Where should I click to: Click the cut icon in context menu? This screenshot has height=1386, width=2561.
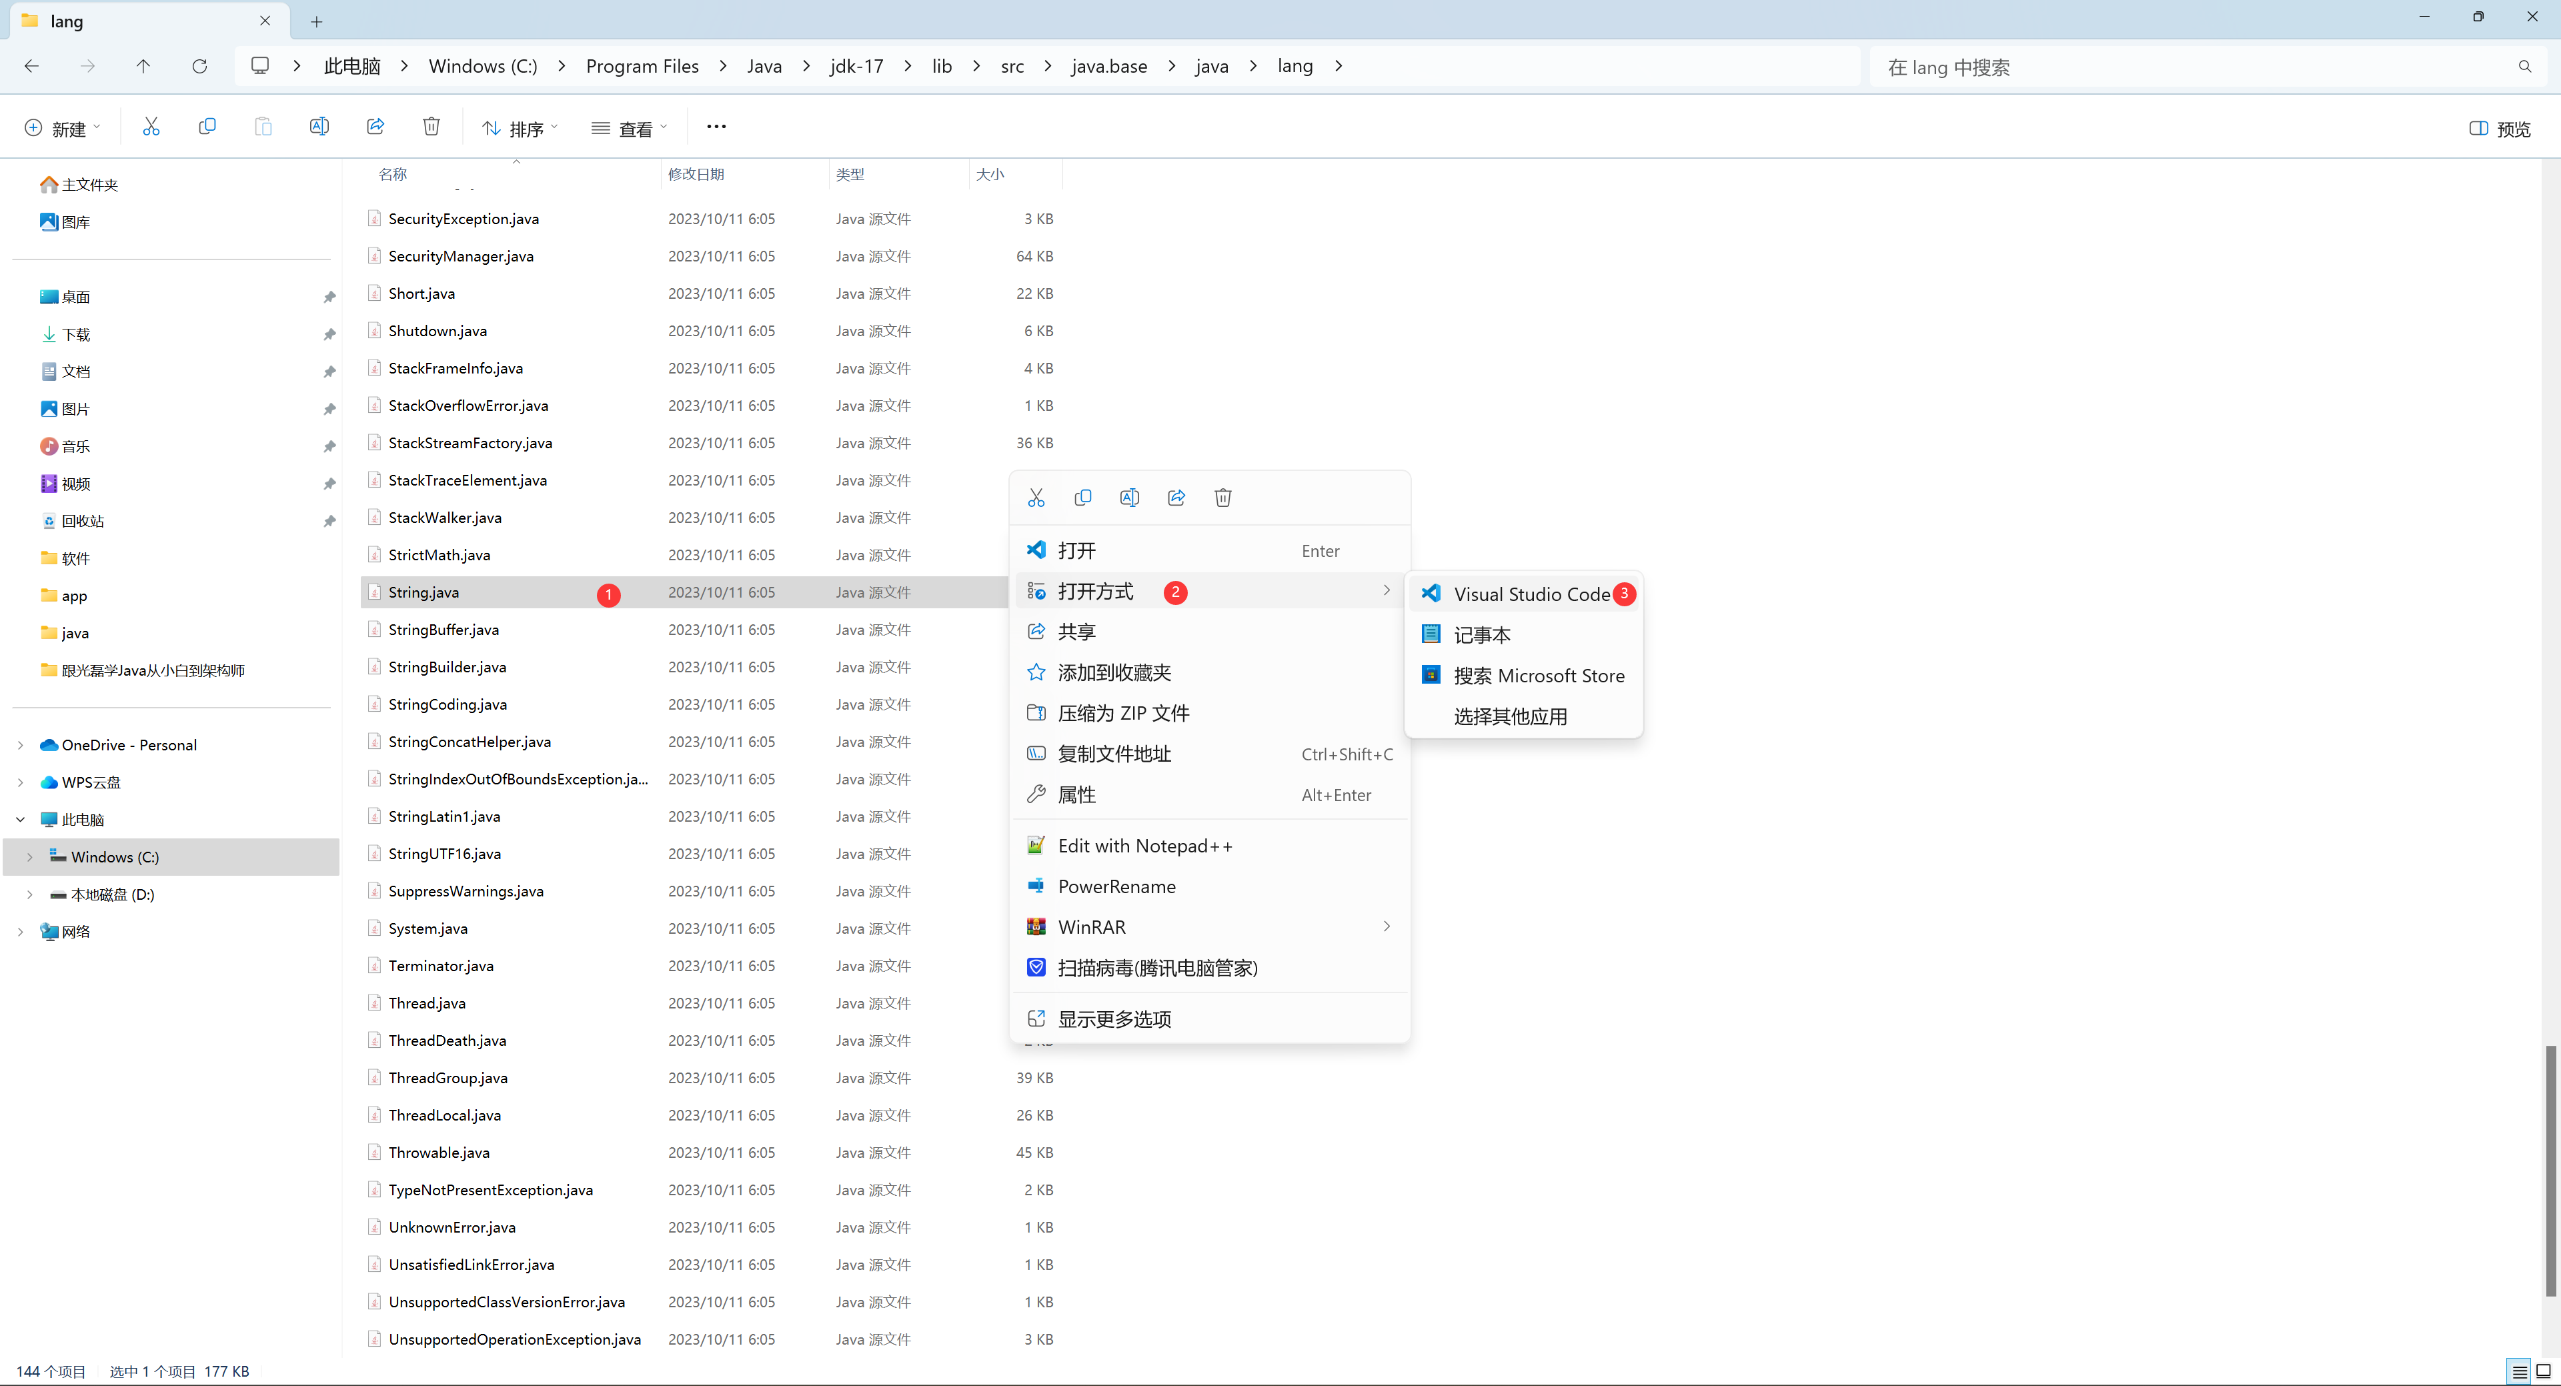click(x=1036, y=497)
